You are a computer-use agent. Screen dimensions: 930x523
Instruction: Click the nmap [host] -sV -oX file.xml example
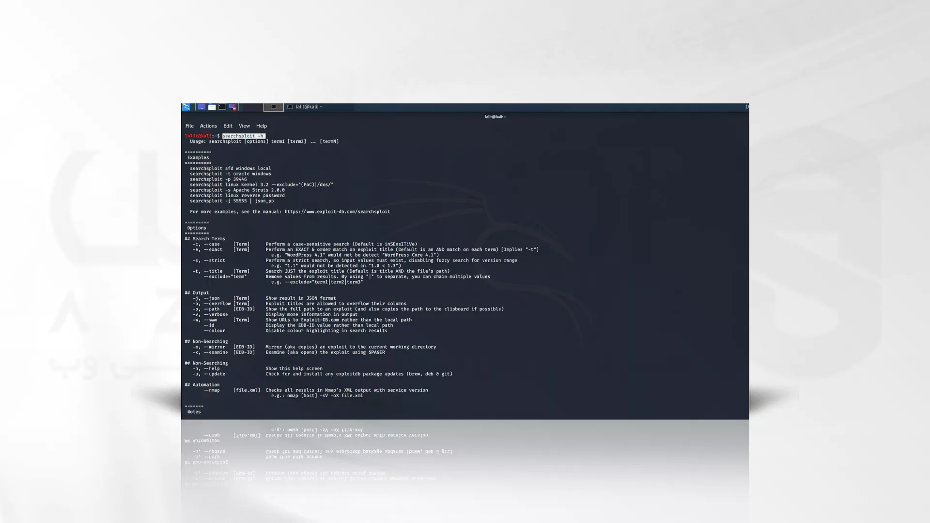click(325, 396)
